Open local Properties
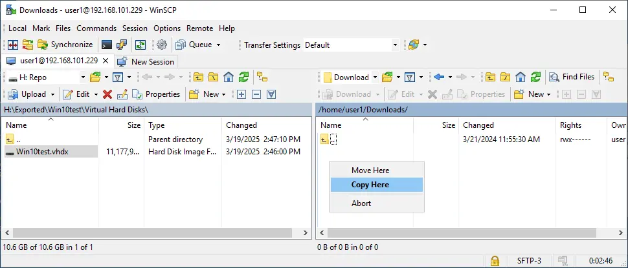Screen dimensions: 628x268 (x=156, y=94)
